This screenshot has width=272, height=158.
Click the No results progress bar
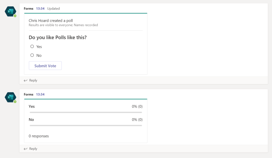click(x=86, y=125)
